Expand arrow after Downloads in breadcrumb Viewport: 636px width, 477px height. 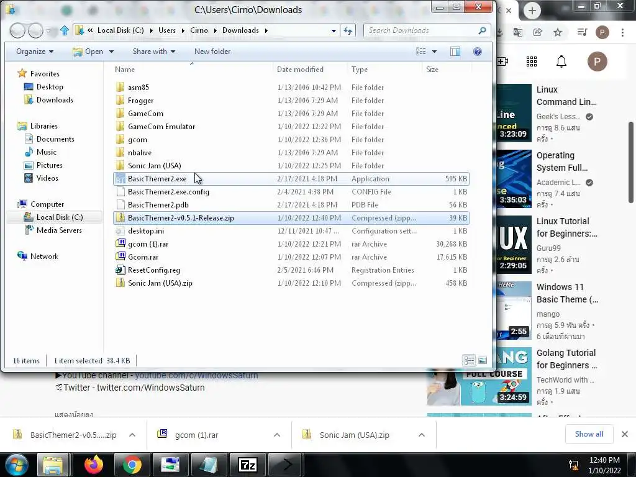pos(266,30)
